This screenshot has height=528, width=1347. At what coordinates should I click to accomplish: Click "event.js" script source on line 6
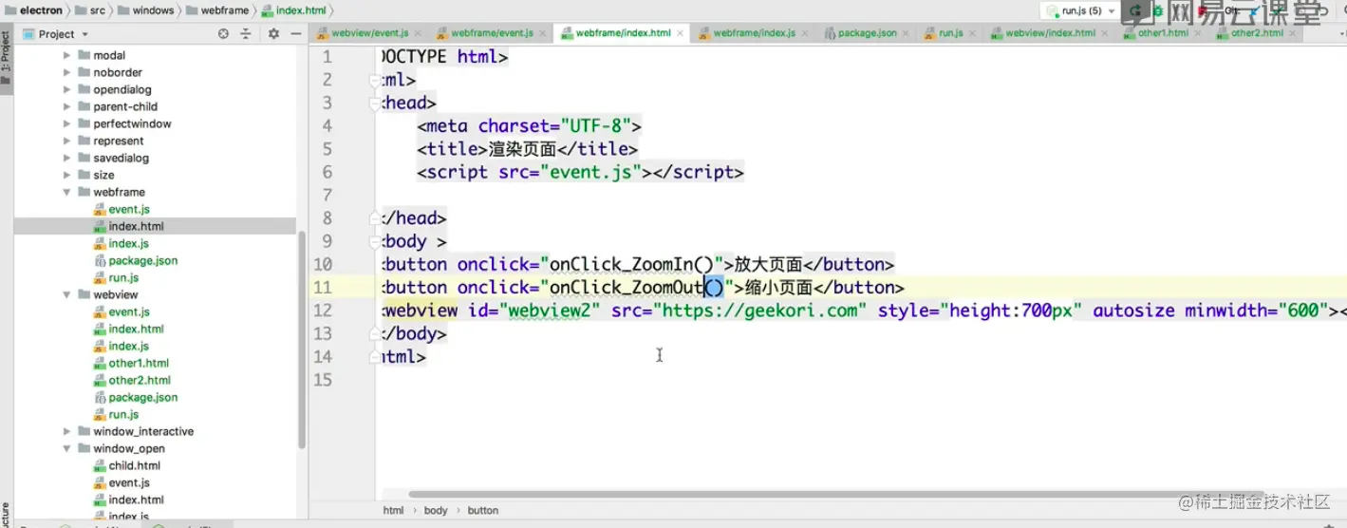pos(590,172)
